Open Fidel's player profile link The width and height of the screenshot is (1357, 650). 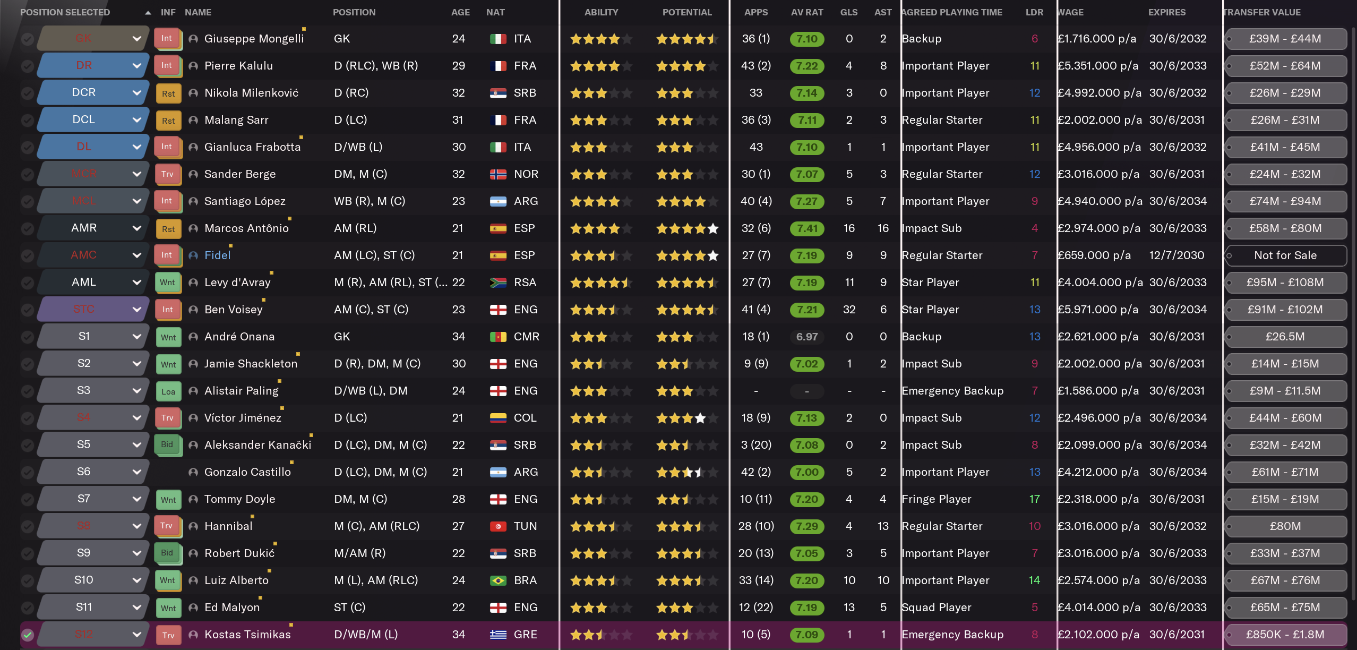pyautogui.click(x=218, y=255)
